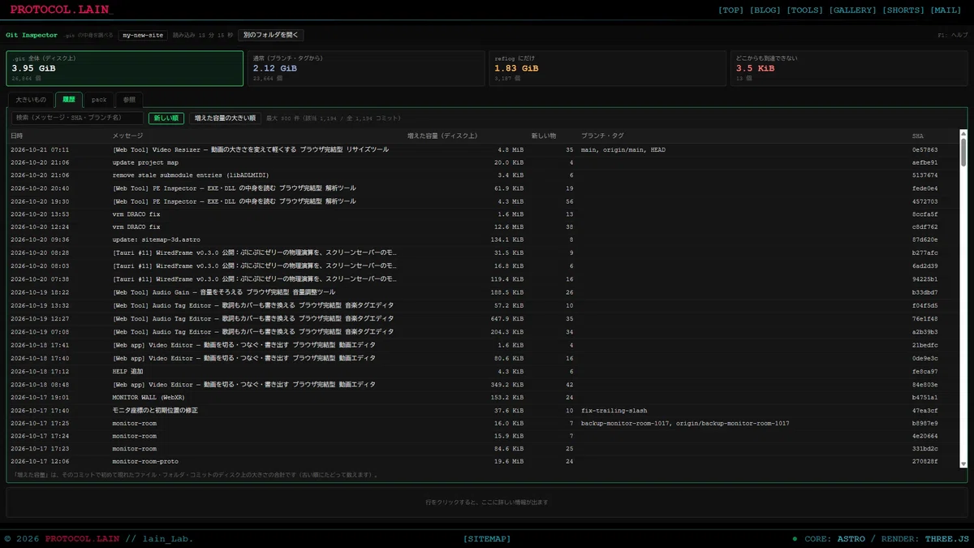974x548 pixels.
Task: Open the [TOP] navigation link
Action: pyautogui.click(x=731, y=11)
